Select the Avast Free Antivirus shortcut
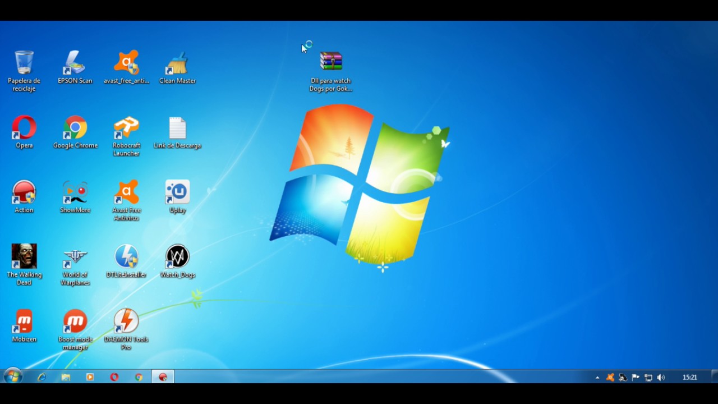 [126, 200]
